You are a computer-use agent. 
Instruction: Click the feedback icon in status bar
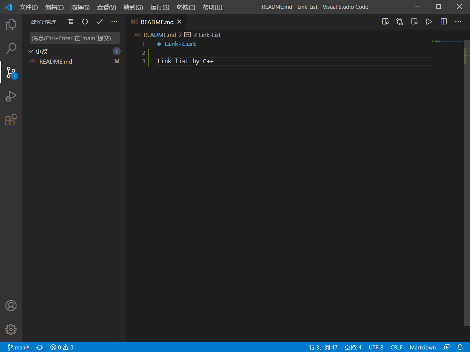coord(447,347)
